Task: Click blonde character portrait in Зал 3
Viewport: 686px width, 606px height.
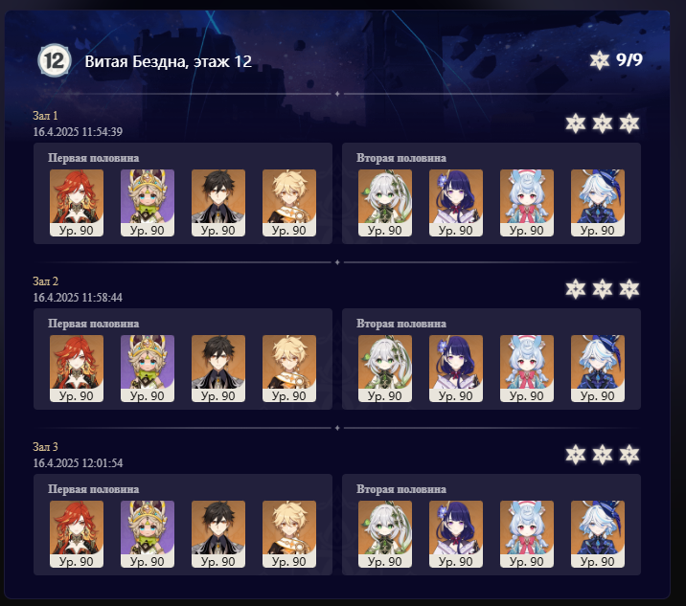Action: 289,534
